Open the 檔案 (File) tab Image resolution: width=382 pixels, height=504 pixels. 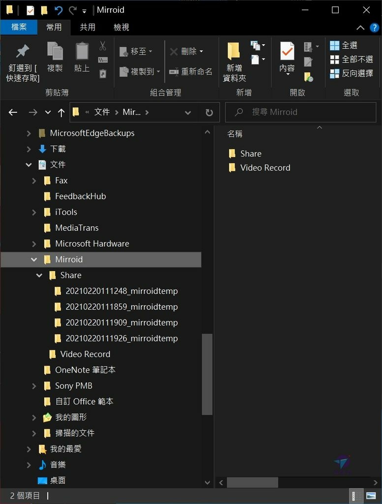click(x=19, y=27)
